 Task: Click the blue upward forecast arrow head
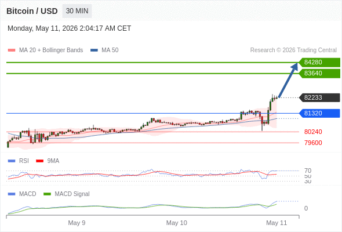coord(295,66)
